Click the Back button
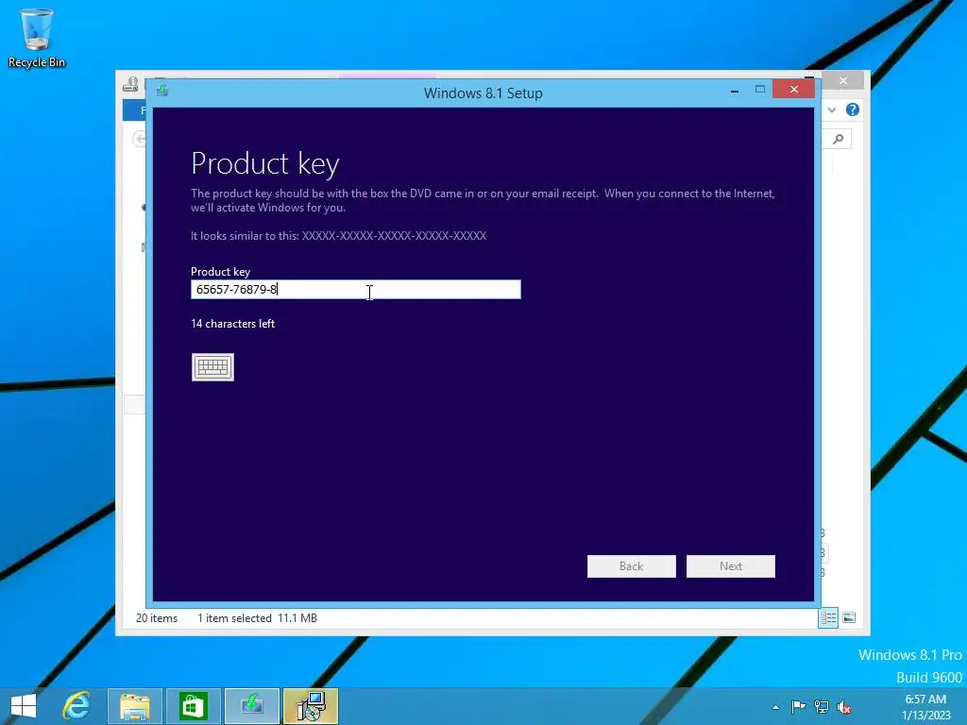 click(632, 566)
